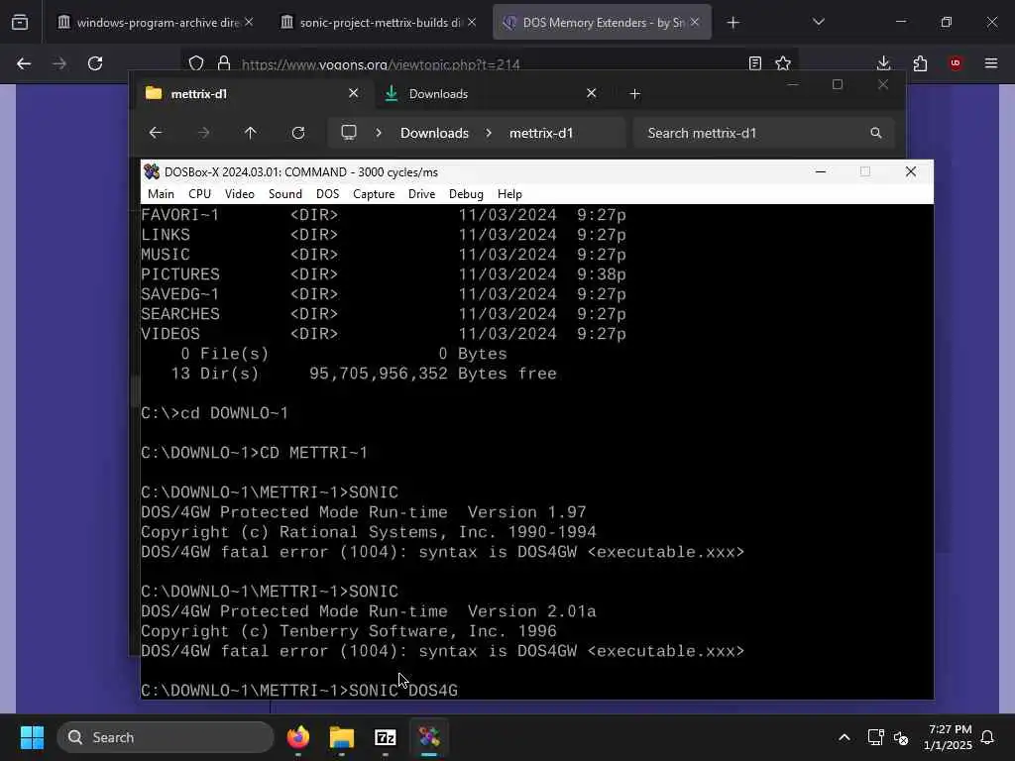The height and width of the screenshot is (761, 1015).
Task: Expand the chevron between Downloads and mettrix-d1
Action: tap(489, 133)
